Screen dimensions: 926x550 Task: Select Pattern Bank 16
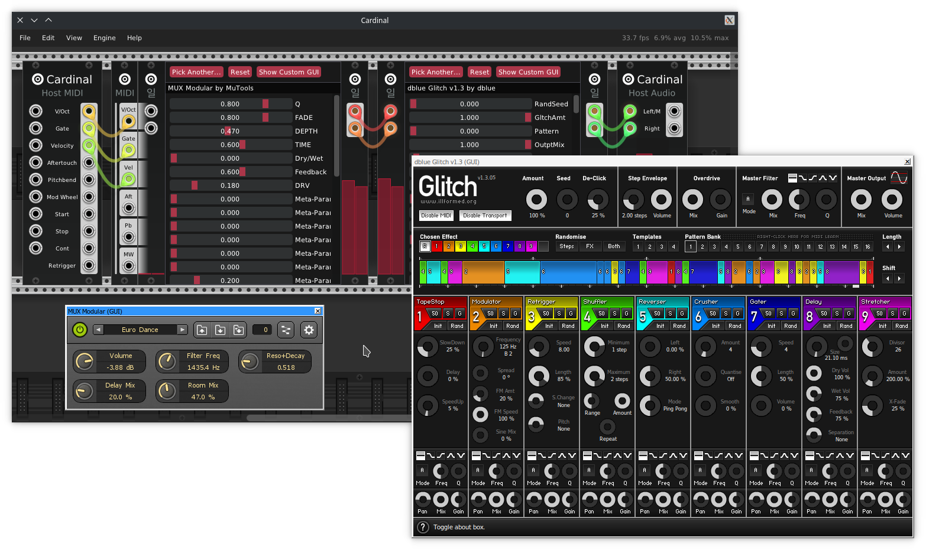[867, 247]
